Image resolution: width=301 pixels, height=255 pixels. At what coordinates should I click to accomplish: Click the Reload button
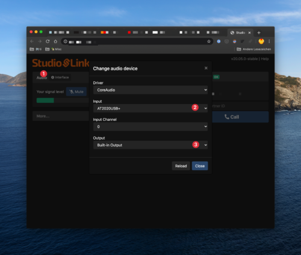181,166
